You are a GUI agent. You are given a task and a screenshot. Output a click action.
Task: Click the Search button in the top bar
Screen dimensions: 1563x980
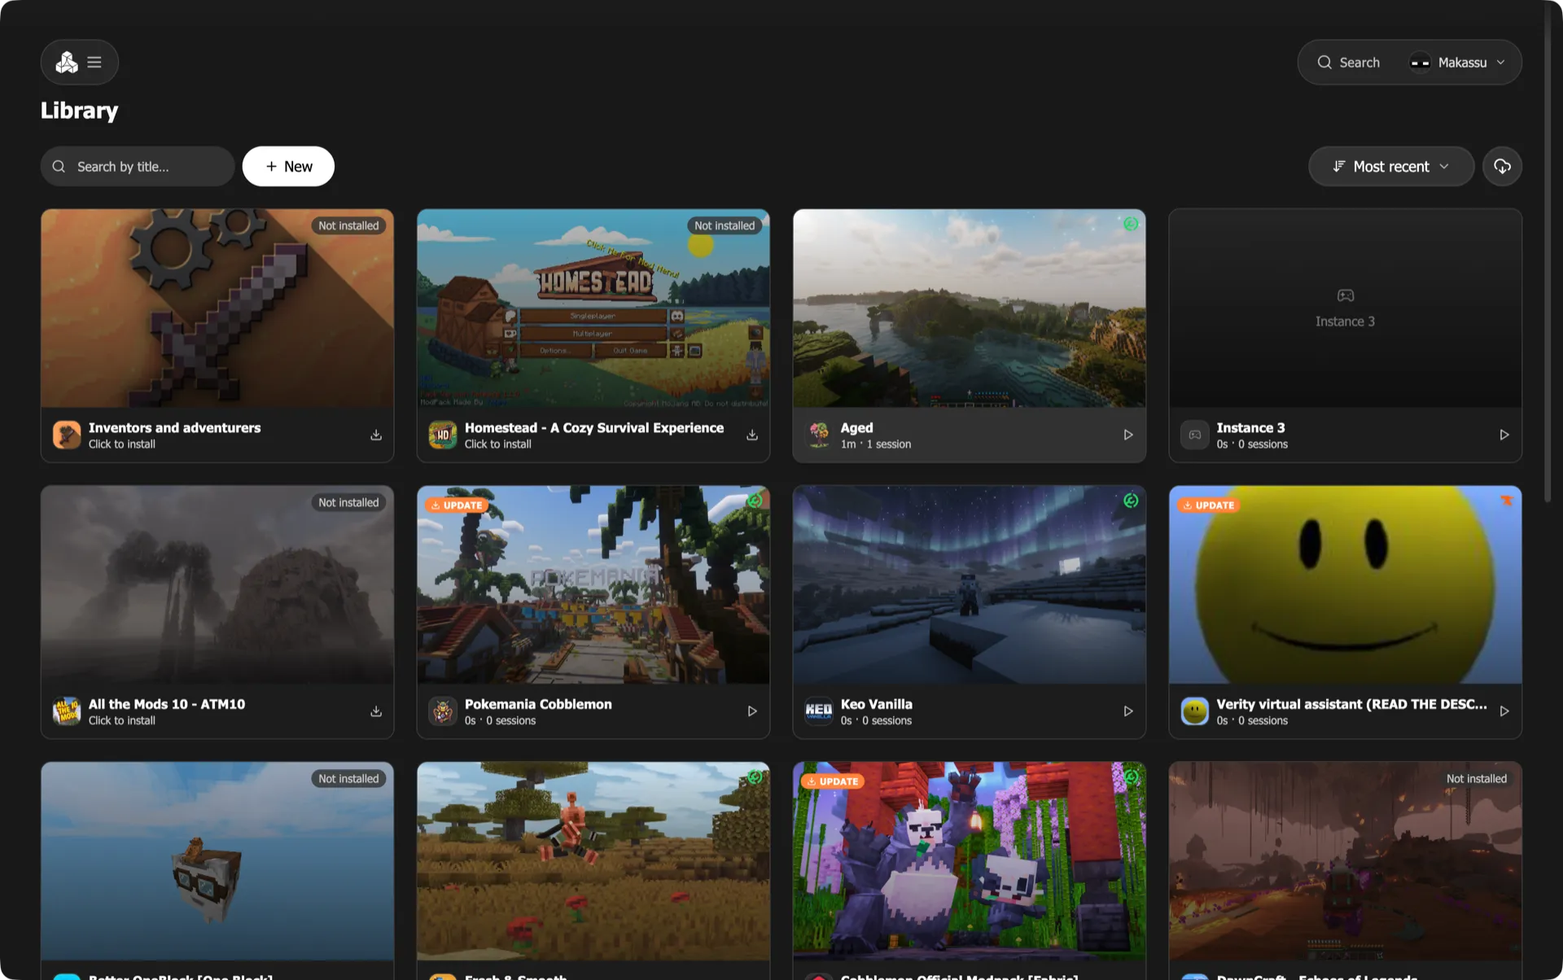point(1349,63)
